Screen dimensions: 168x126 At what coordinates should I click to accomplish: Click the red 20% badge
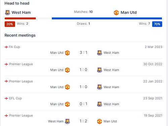10,24
